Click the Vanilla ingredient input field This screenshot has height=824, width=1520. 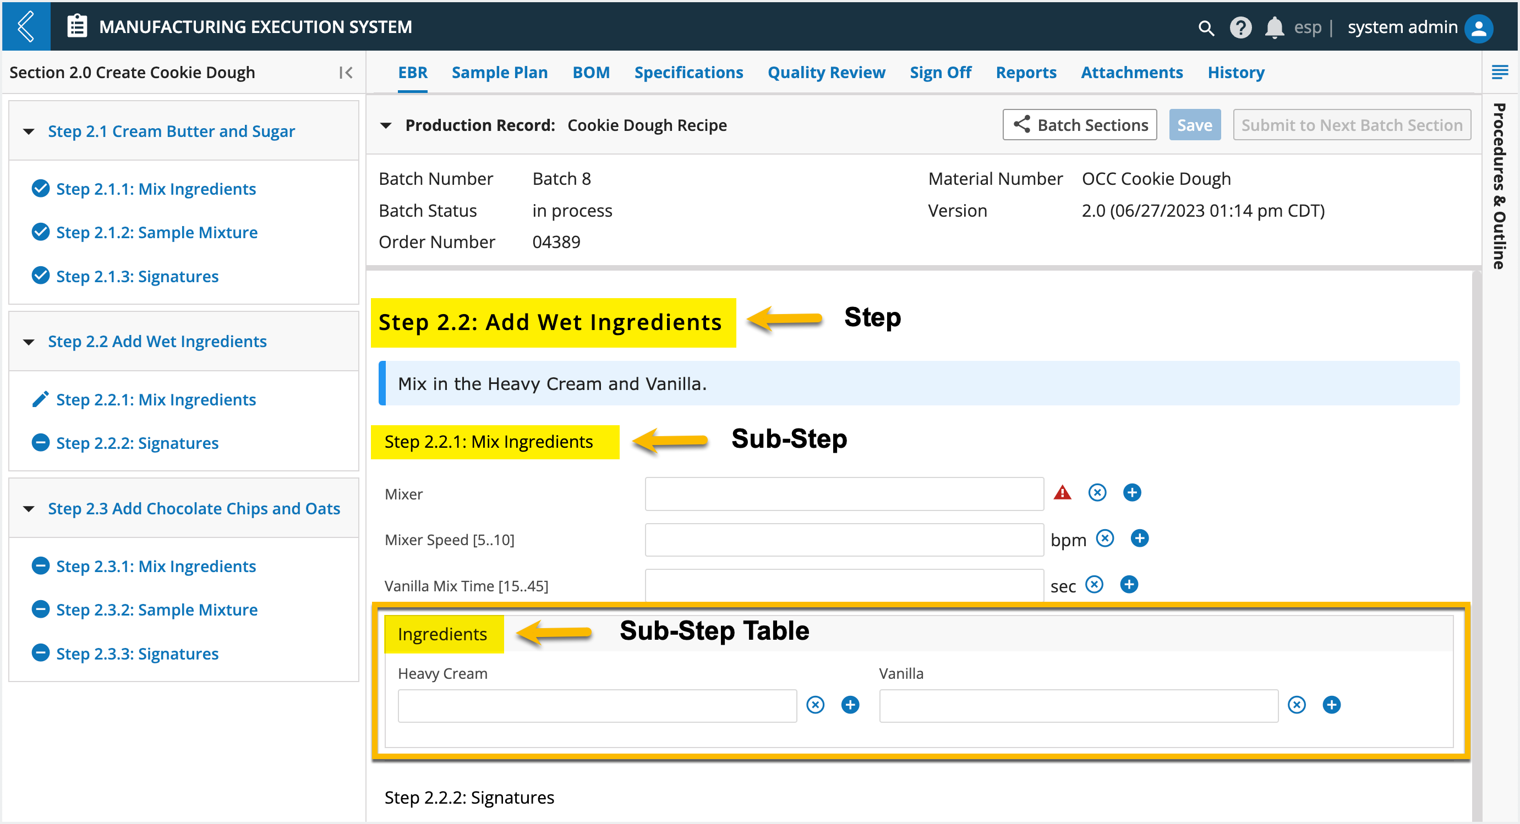(x=1079, y=706)
